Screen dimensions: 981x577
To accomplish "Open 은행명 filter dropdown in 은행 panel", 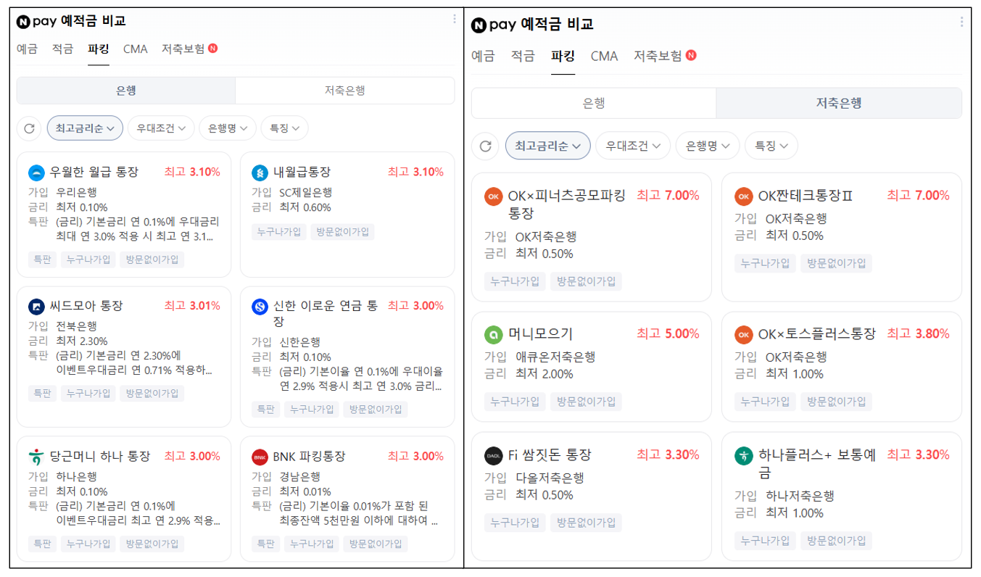I will [228, 128].
